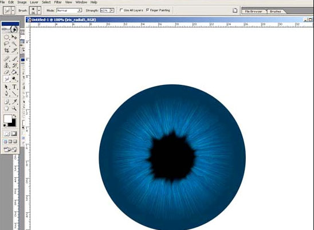Select the Crop tool
This screenshot has width=314, height=230.
[x=6, y=50]
